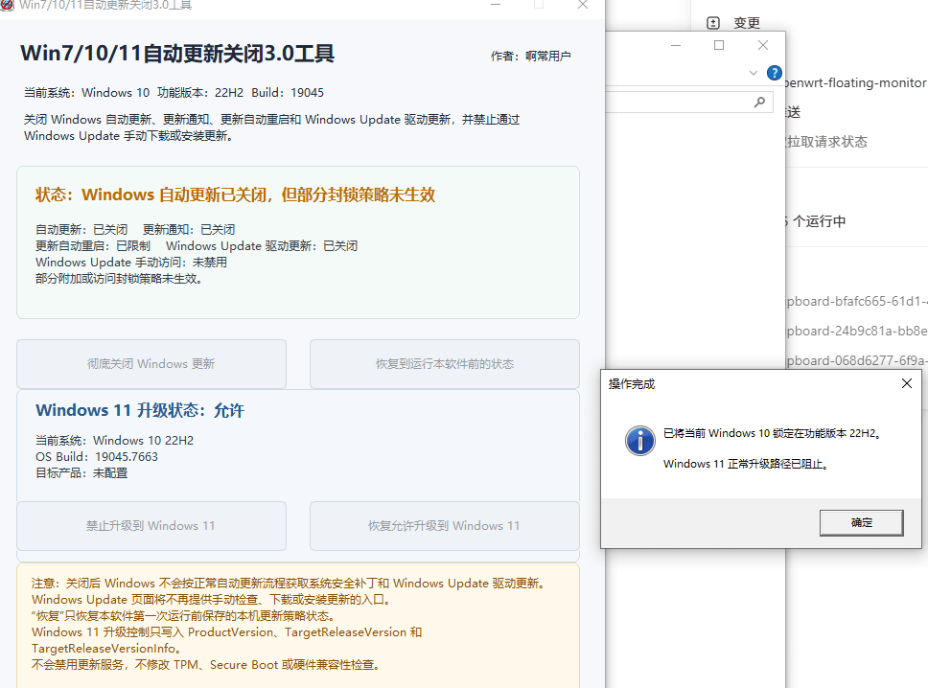Select 拉取请求状态 in background panel

point(826,142)
